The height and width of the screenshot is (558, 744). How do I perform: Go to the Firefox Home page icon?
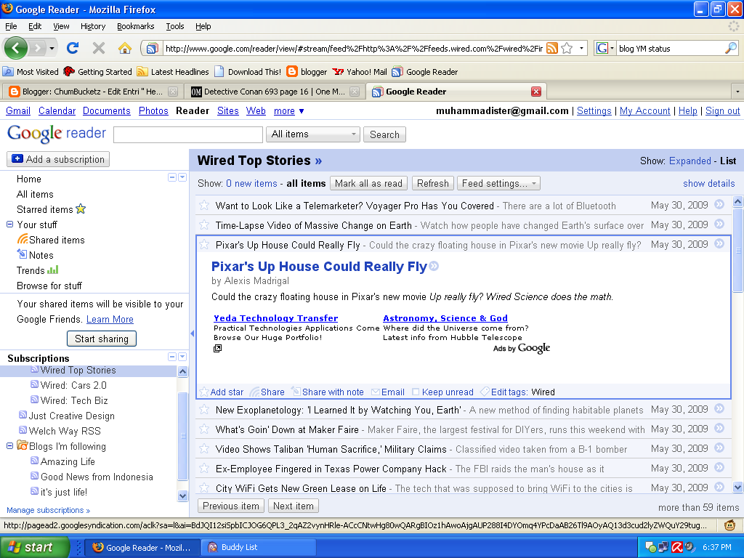point(125,48)
